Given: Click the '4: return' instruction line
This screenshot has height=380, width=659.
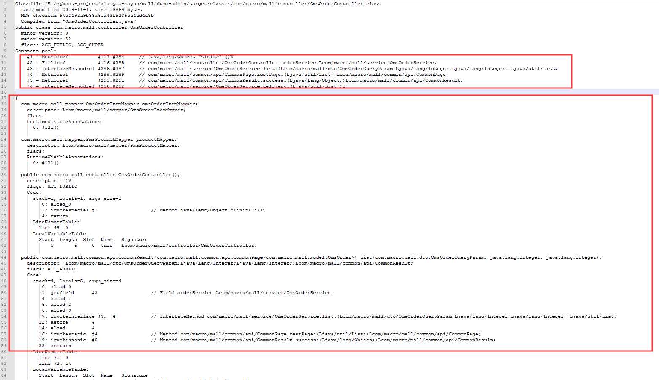Looking at the screenshot, I should [x=55, y=216].
